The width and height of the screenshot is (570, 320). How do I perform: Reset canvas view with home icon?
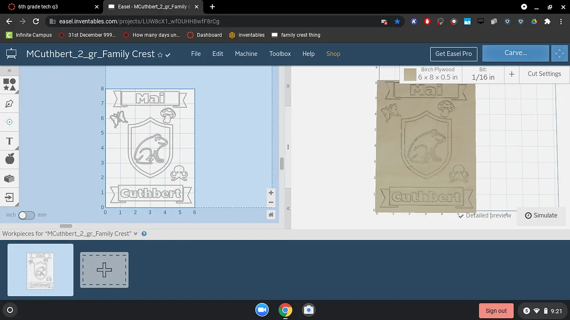pos(271,215)
